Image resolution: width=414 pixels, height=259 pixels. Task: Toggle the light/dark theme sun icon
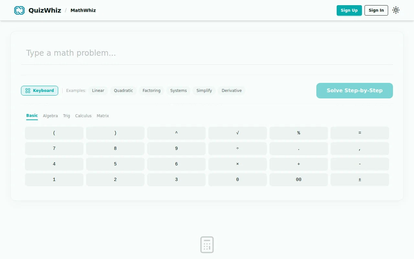tap(396, 10)
